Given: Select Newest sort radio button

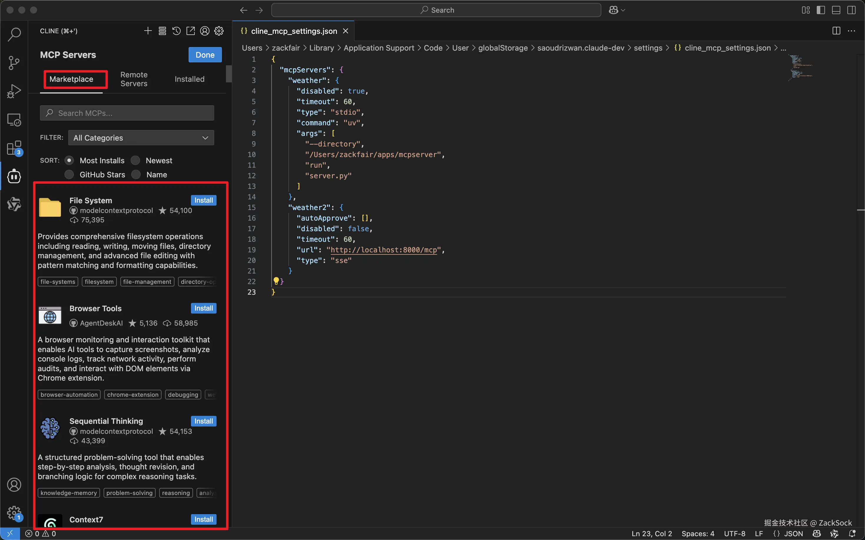Looking at the screenshot, I should point(136,160).
